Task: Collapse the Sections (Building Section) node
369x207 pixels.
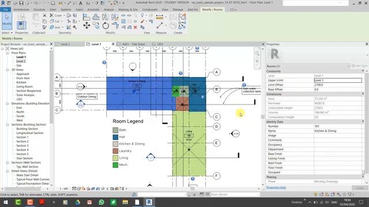Action: 7,125
